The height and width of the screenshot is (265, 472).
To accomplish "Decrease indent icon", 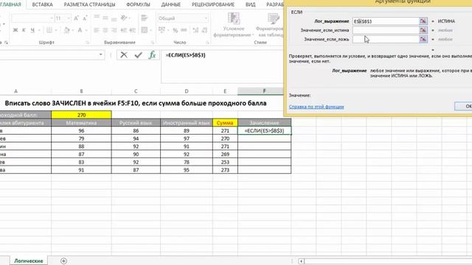I will point(124,30).
